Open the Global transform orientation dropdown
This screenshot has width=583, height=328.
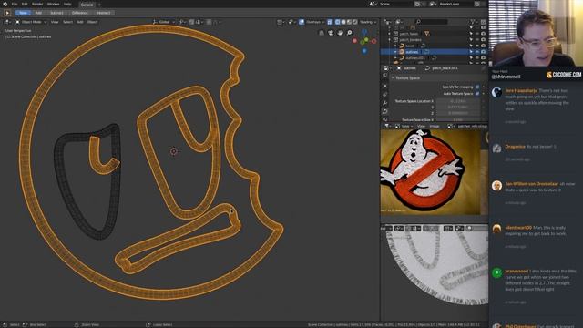(164, 22)
